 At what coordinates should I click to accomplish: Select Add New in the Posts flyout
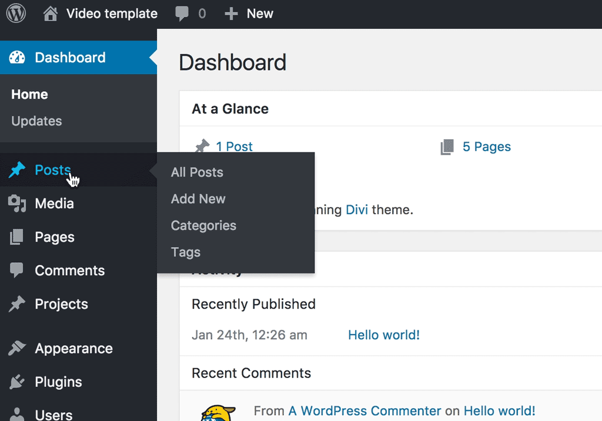pyautogui.click(x=198, y=199)
